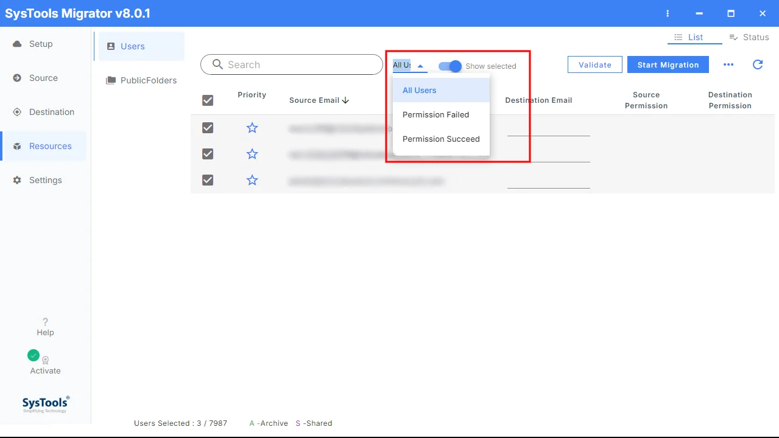
Task: Click the SysTools logo
Action: 46,404
